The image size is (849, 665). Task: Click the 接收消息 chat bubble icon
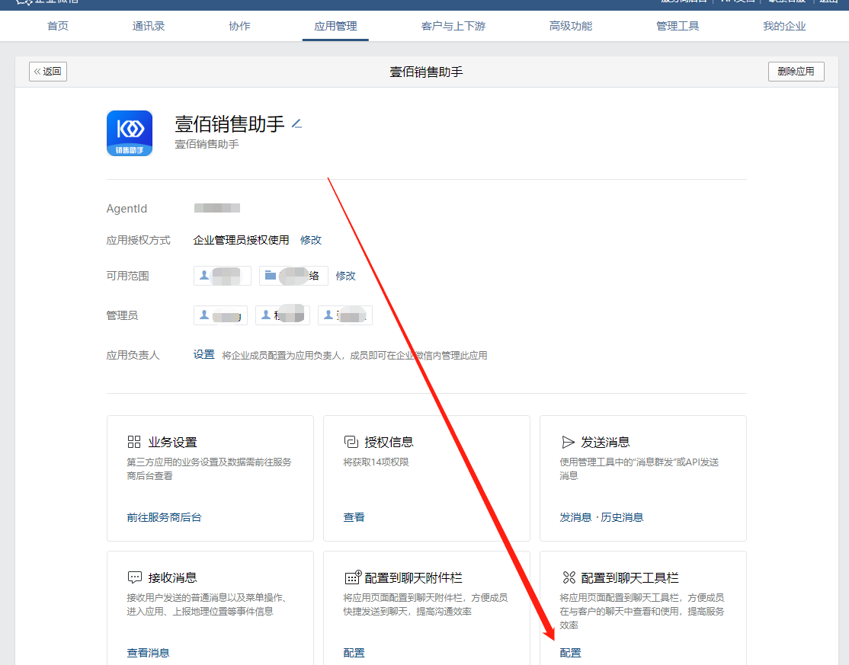[x=134, y=578]
